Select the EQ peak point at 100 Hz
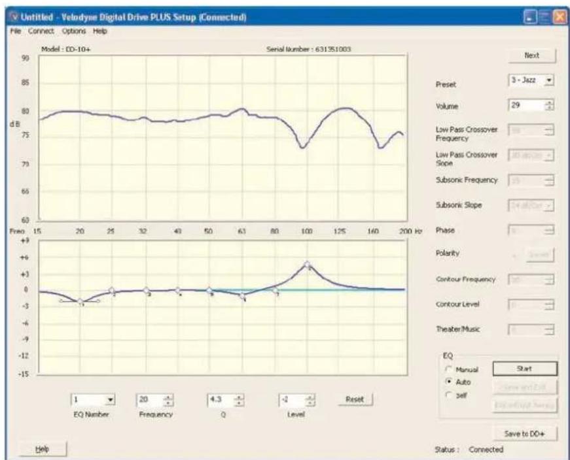Screen dimensions: 570x460 point(308,264)
